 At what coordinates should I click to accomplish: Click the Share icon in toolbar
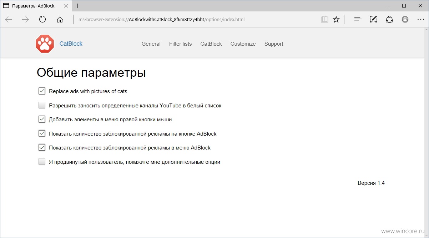(x=389, y=20)
